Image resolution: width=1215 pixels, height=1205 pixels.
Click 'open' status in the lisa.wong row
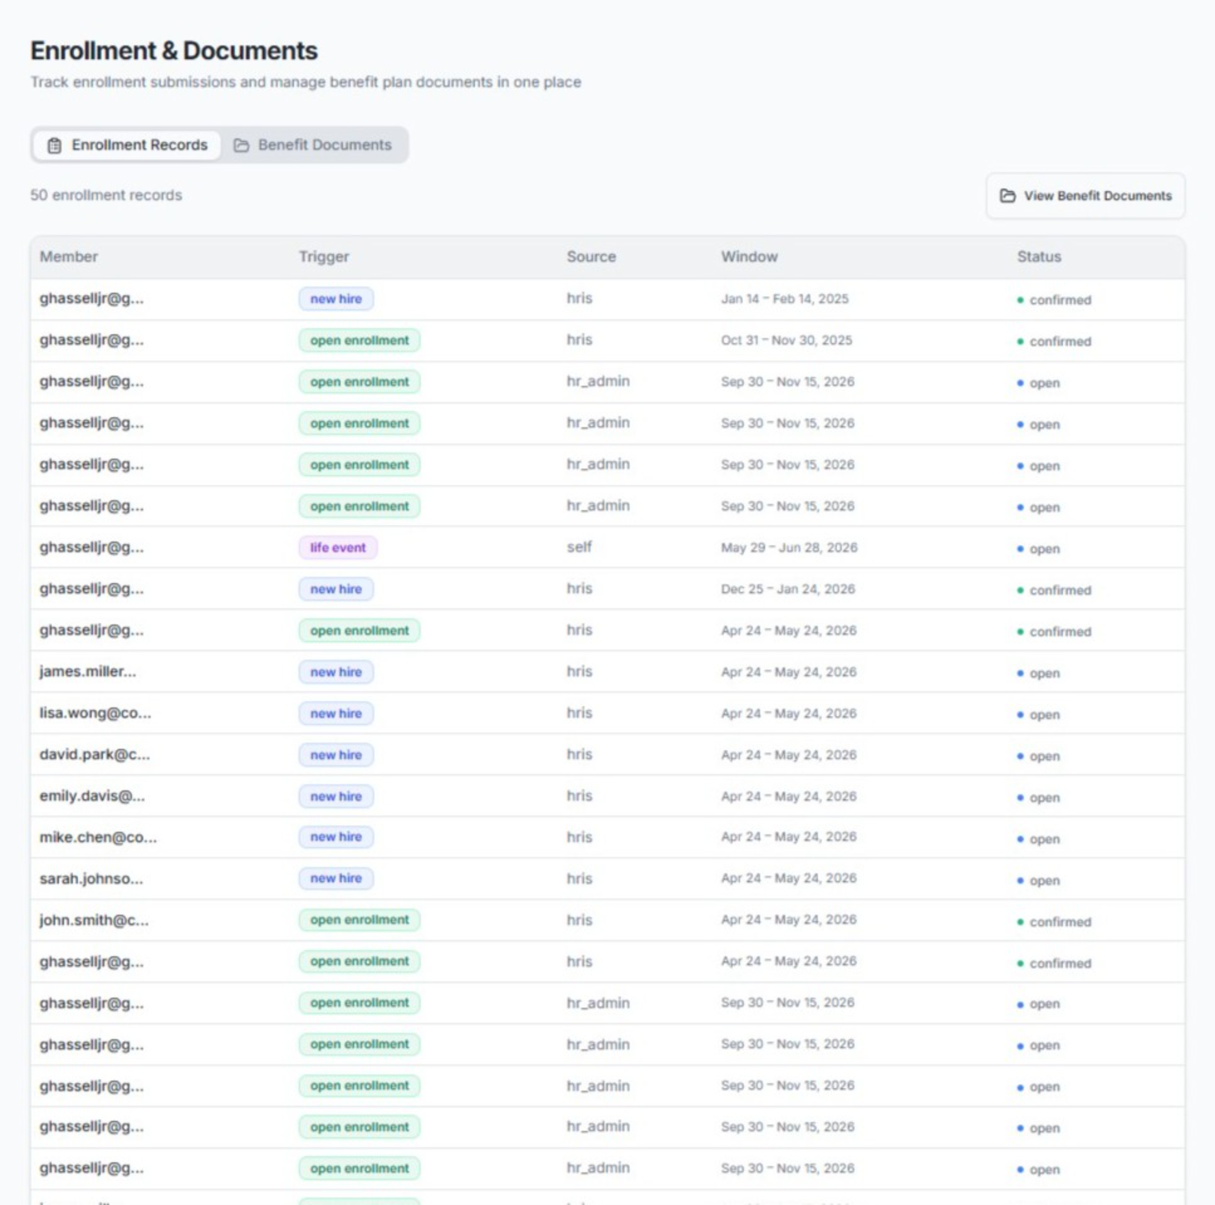[1039, 715]
